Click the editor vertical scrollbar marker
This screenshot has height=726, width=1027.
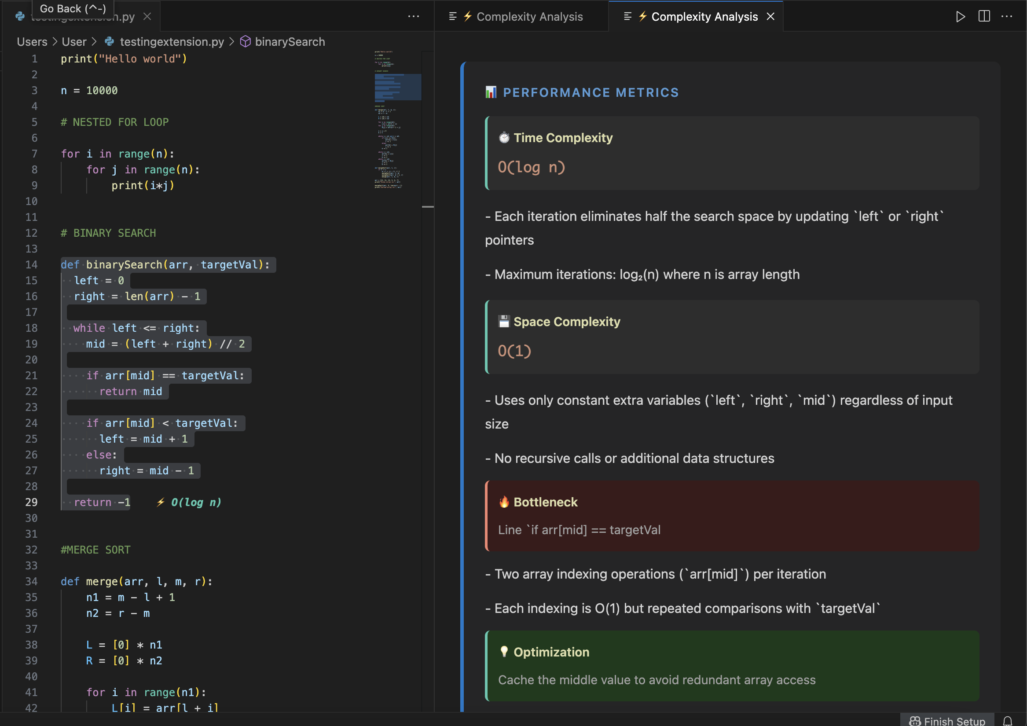click(x=428, y=207)
